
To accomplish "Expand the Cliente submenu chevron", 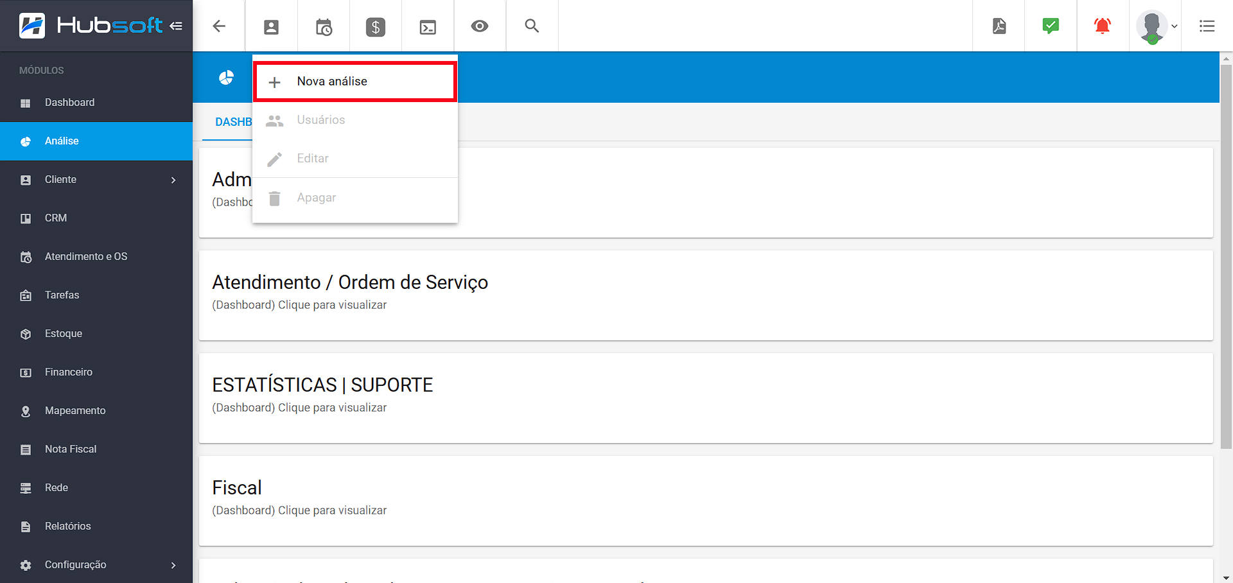I will pos(173,180).
